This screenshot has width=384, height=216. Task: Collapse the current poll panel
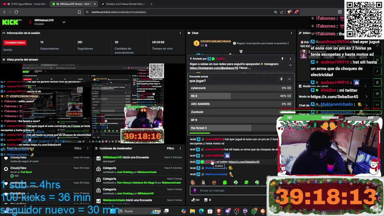[289, 79]
